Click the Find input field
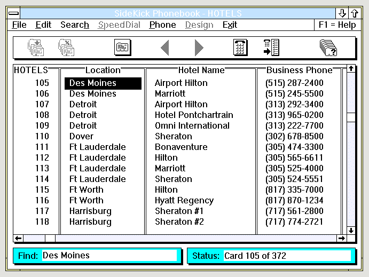Viewport: 369px width, 277px height. pos(109,255)
